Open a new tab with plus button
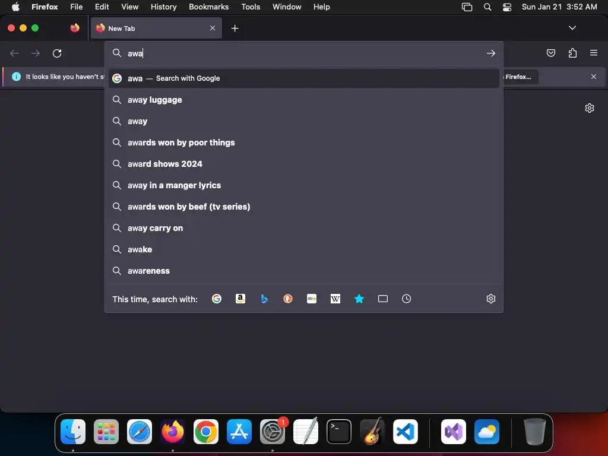 pyautogui.click(x=235, y=28)
